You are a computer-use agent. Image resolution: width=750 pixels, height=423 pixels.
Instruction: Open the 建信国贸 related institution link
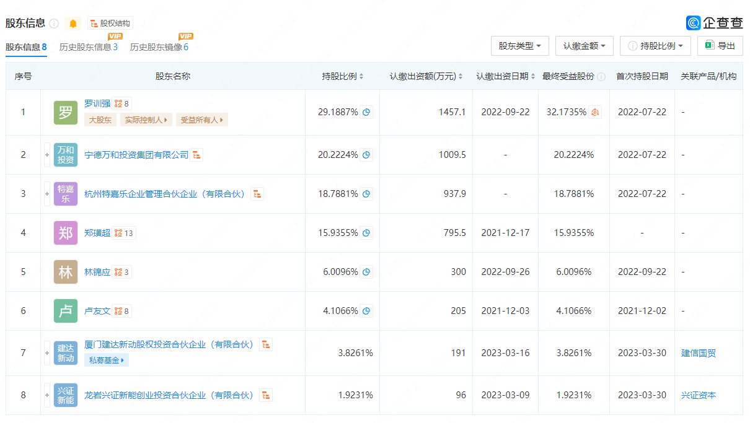(698, 353)
